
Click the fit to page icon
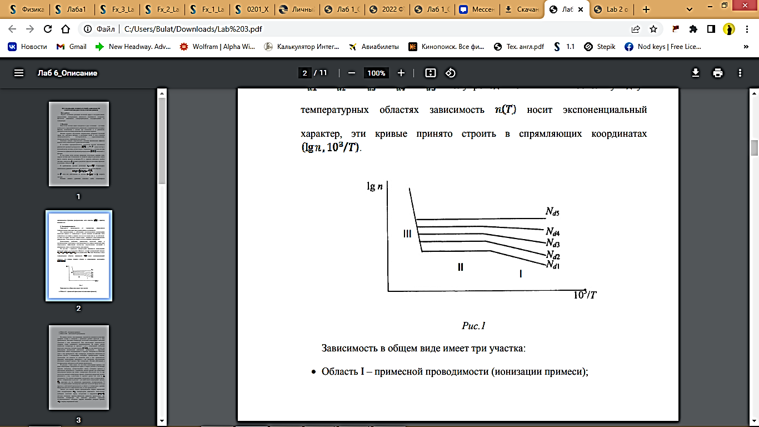(430, 73)
